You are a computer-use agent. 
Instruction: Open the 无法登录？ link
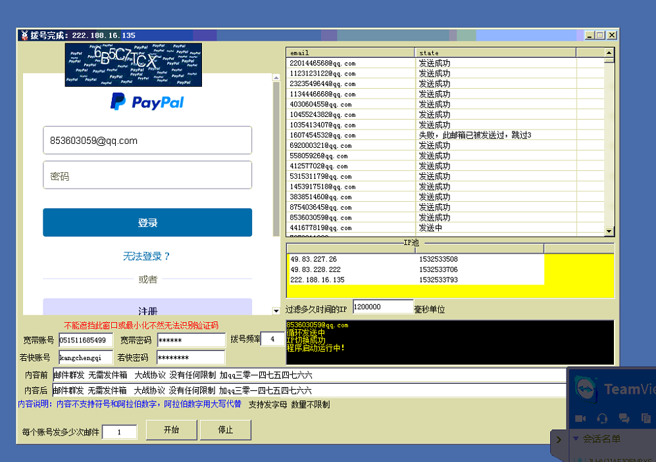click(x=147, y=256)
